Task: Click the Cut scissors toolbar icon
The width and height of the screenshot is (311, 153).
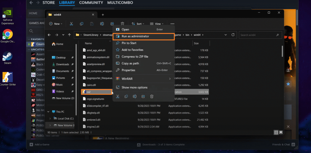Action: 71,24
